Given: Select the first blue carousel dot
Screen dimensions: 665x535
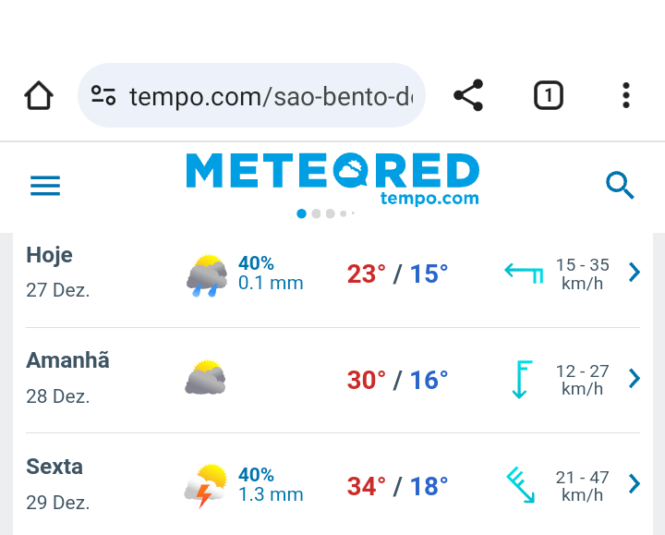Looking at the screenshot, I should tap(301, 213).
